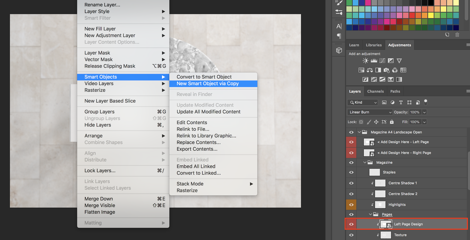Click the create new swatch icon

(447, 35)
